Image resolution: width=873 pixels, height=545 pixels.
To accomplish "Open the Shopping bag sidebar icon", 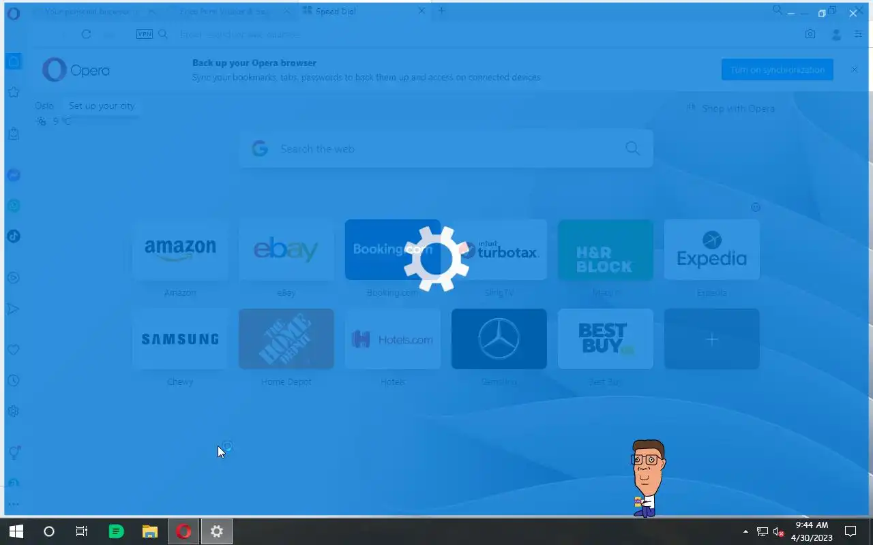I will tap(14, 134).
